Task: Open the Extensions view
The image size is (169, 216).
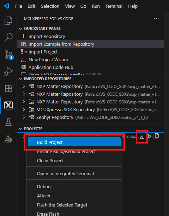Action: click(8, 88)
